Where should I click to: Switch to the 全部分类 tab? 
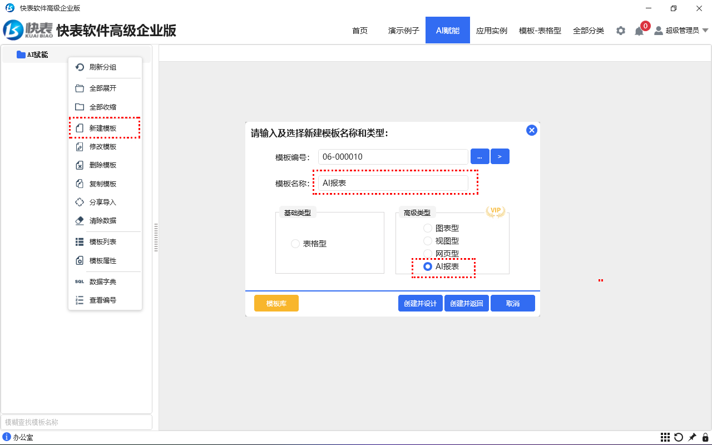pyautogui.click(x=589, y=31)
